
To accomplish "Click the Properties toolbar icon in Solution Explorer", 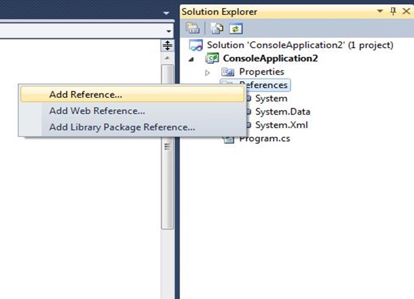I will pos(193,28).
